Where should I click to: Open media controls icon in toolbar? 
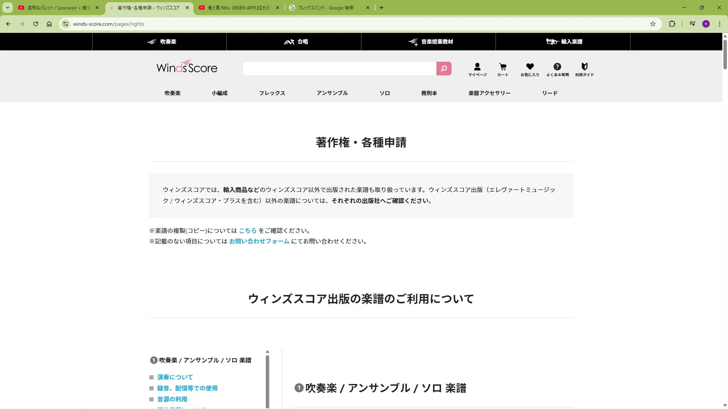692,24
